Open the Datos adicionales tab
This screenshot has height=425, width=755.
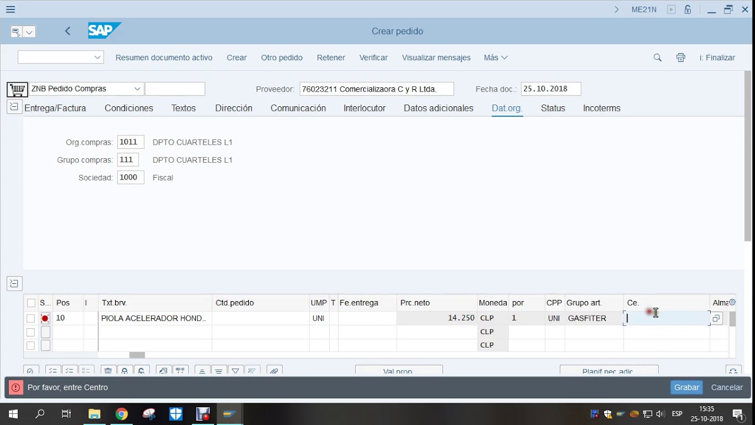438,108
